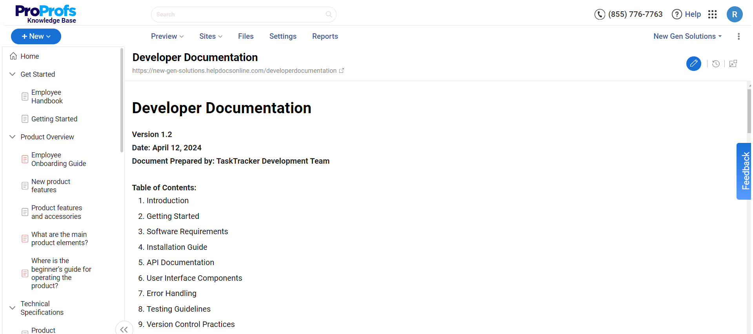Click the New product features page icon
Image resolution: width=753 pixels, height=334 pixels.
point(25,186)
